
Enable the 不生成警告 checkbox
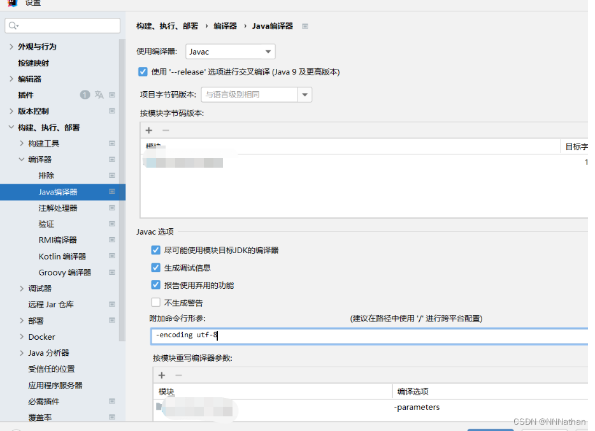(x=155, y=301)
